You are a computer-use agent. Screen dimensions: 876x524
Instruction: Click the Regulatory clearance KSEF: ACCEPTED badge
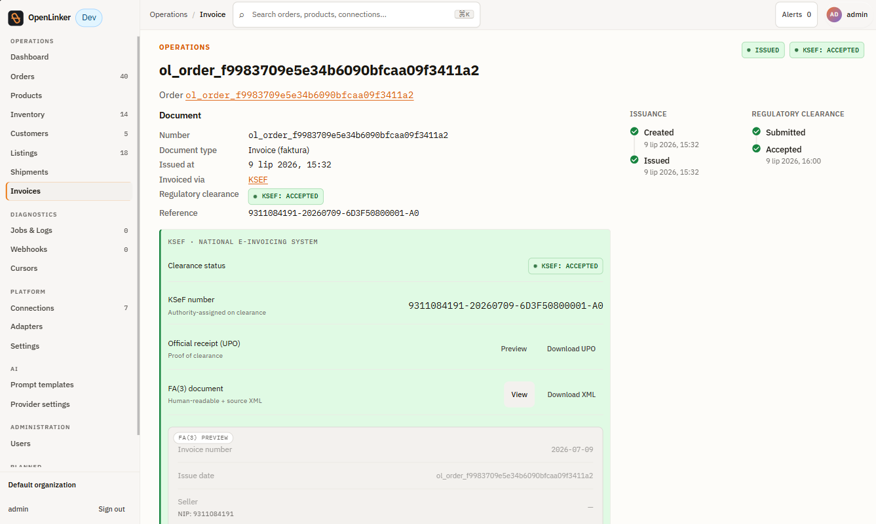[x=286, y=196]
